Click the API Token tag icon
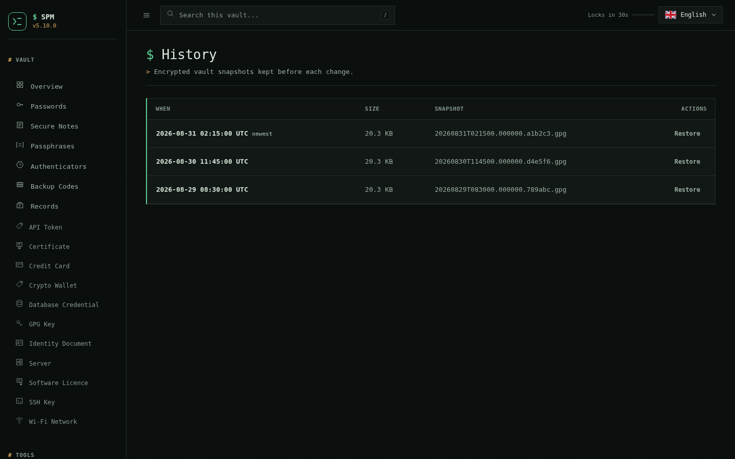Viewport: 735px width, 459px height. (19, 226)
